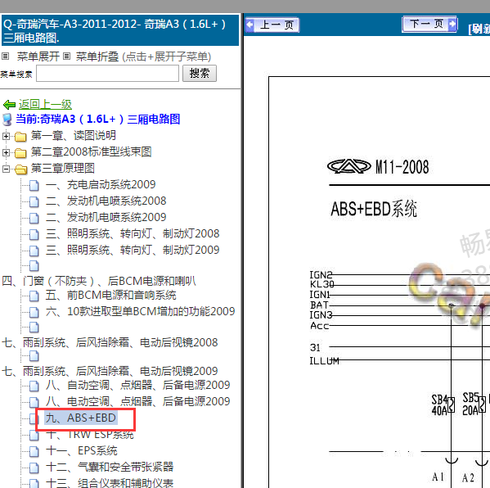
Task: Click 返回上一级 link
Action: click(45, 105)
